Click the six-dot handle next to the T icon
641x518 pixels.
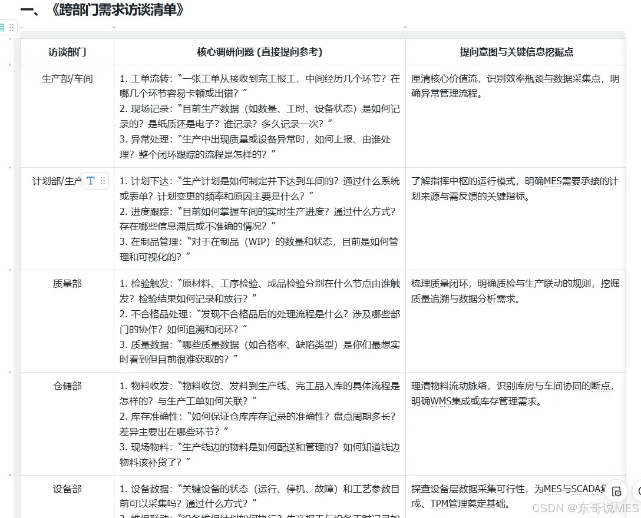point(101,182)
